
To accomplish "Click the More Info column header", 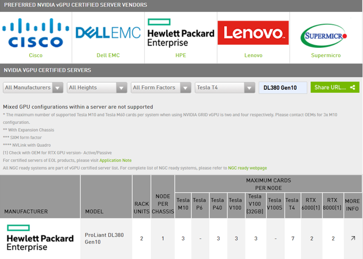I will pyautogui.click(x=352, y=205).
